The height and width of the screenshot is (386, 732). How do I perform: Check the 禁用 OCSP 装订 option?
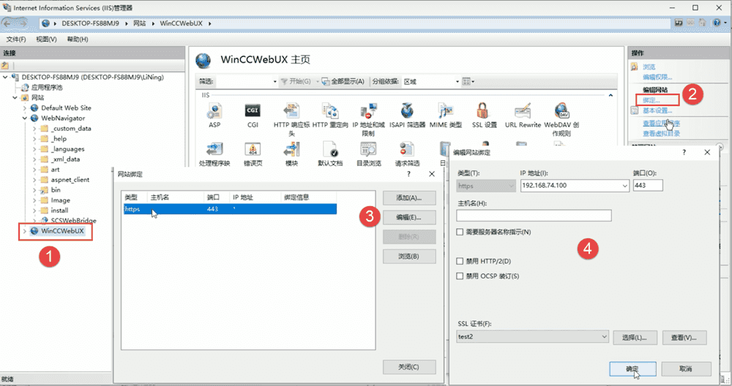[460, 276]
